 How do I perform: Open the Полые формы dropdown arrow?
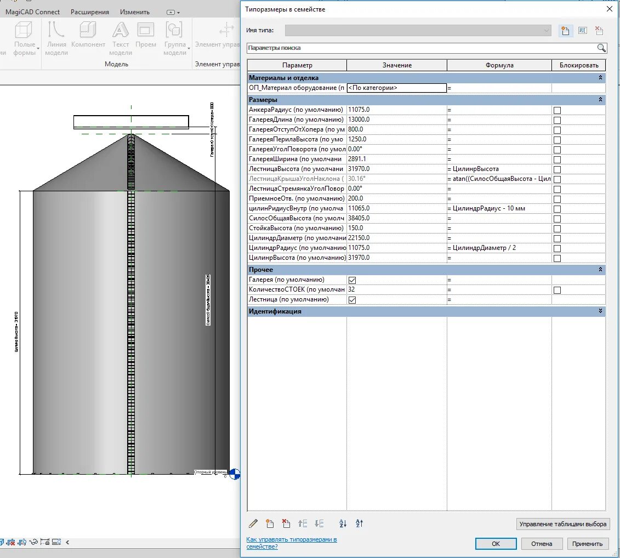38,49
